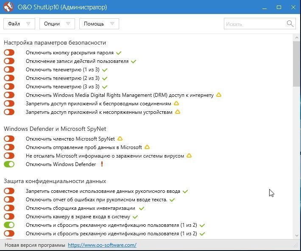The width and height of the screenshot is (301, 251).
Task: Click 'Защита конфиденциальности данных' section heading
Action: click(x=55, y=181)
